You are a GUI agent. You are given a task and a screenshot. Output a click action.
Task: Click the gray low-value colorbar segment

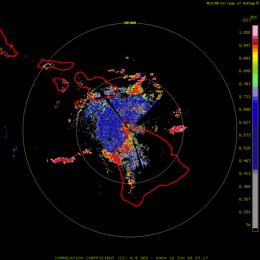pyautogui.click(x=255, y=201)
